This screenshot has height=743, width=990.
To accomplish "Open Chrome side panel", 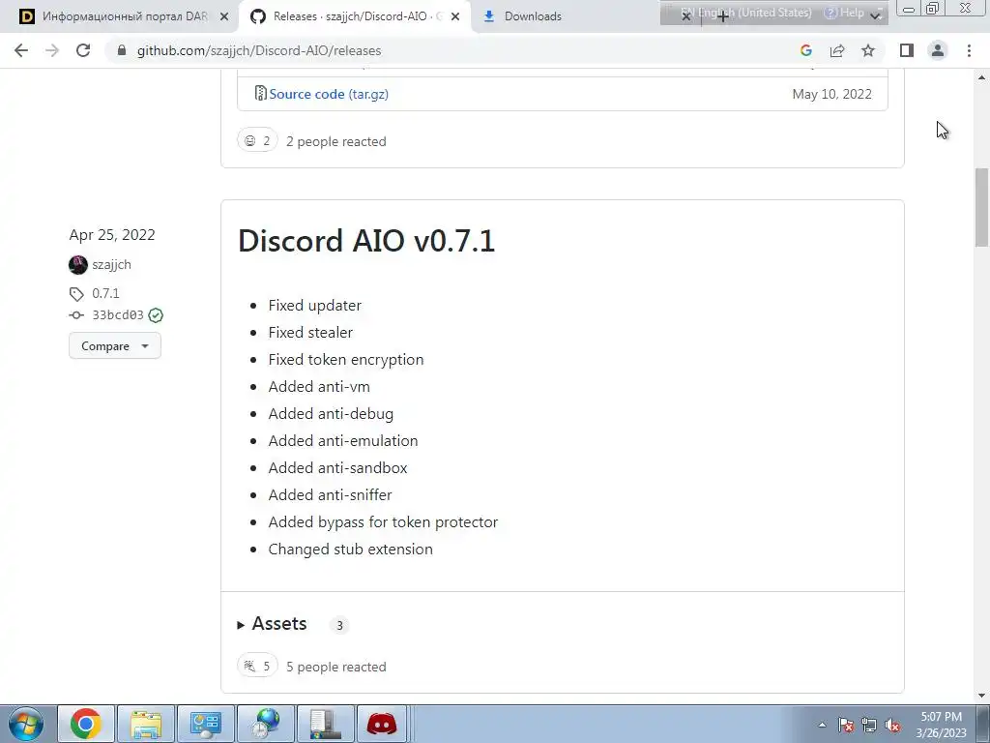I will (907, 50).
